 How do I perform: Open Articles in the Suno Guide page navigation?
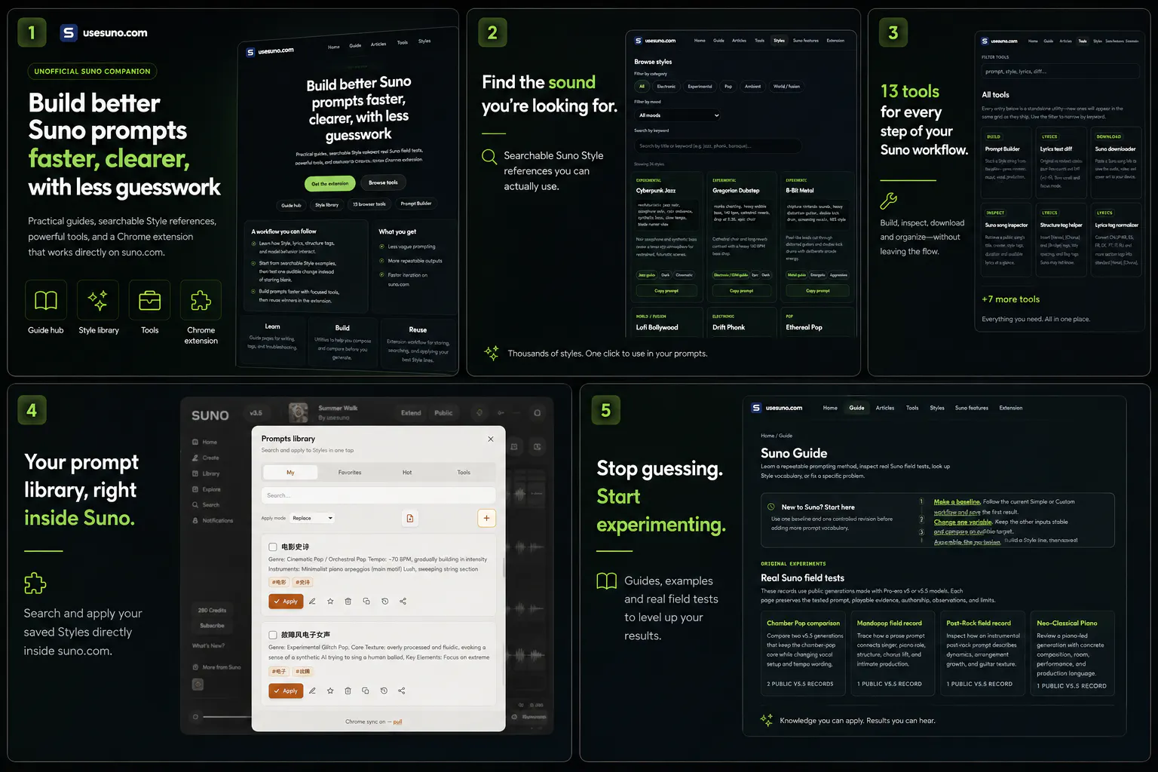pyautogui.click(x=885, y=408)
